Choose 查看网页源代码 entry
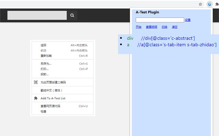 point(62,106)
